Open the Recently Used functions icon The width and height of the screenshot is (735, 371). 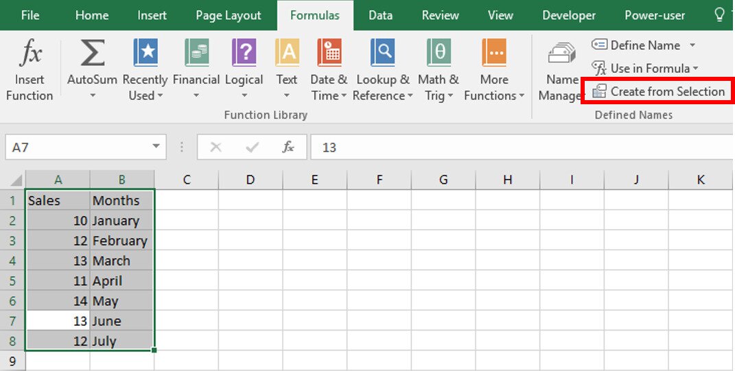[145, 53]
